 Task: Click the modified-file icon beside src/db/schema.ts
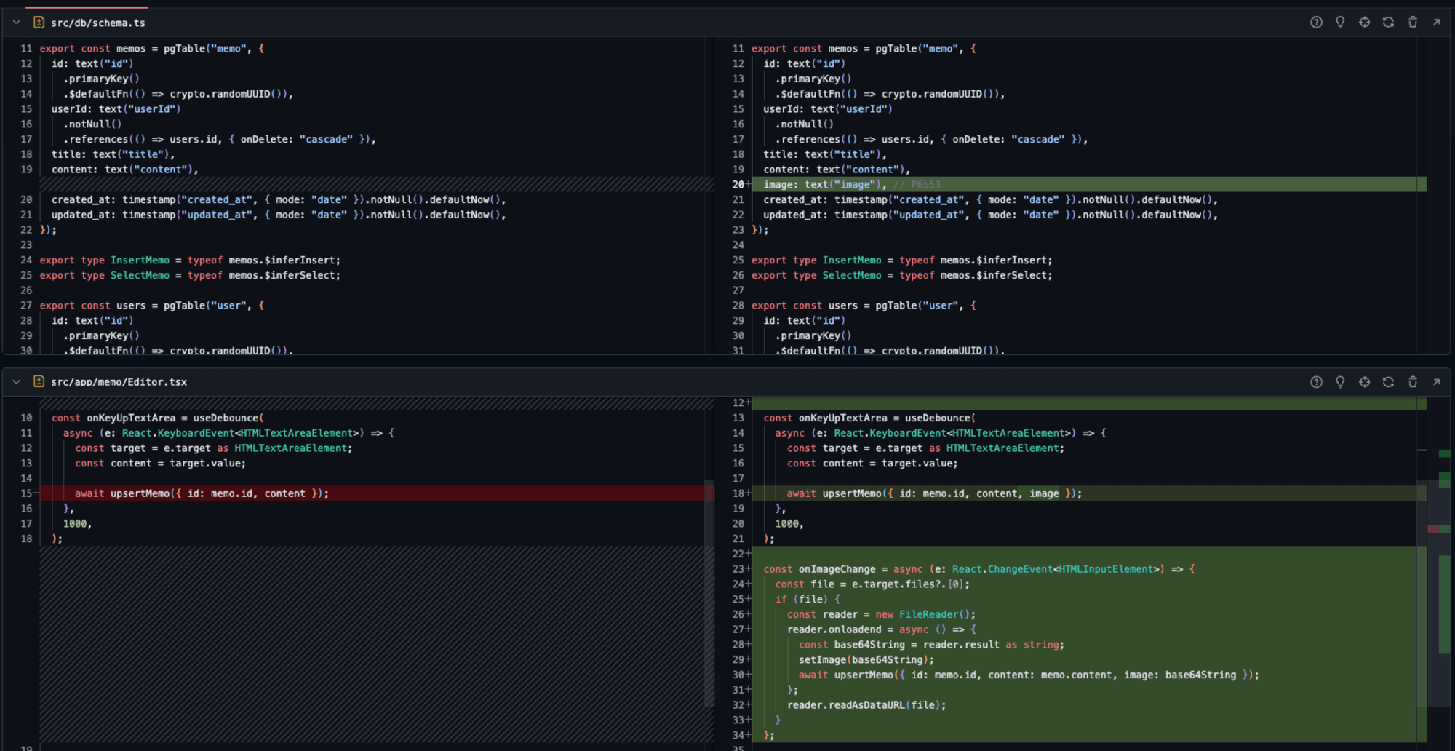click(39, 23)
